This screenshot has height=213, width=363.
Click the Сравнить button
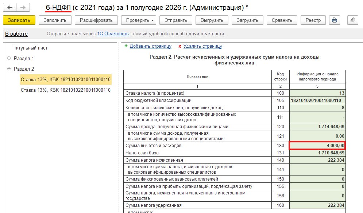coord(282,20)
